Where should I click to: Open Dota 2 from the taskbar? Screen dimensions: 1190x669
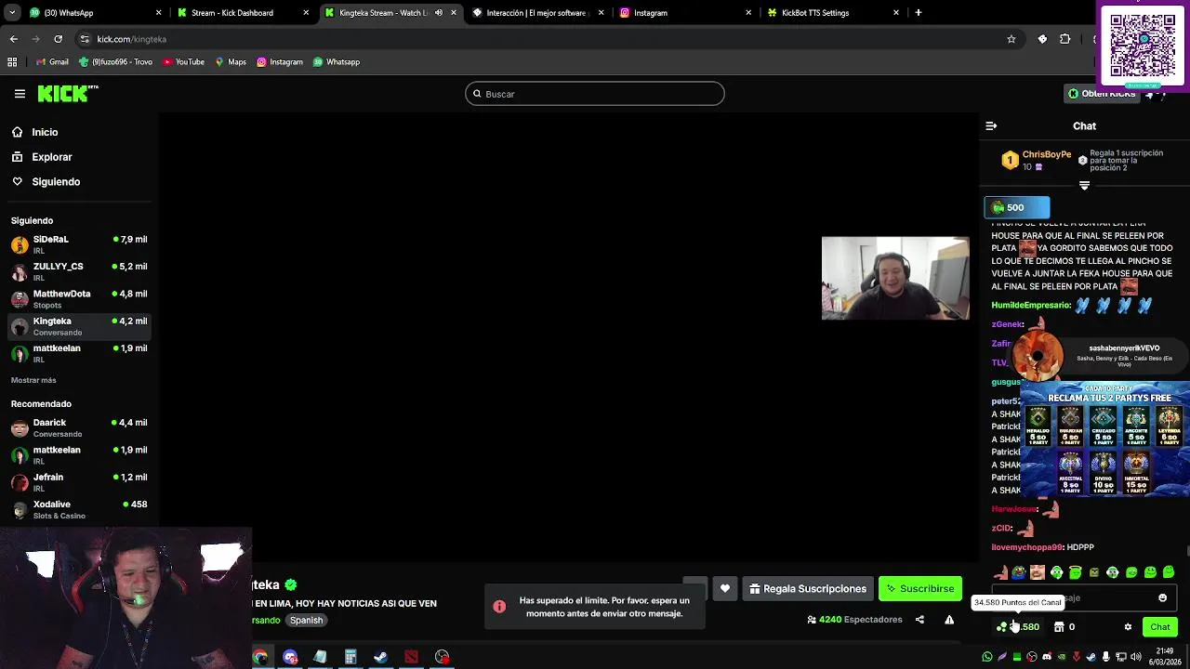pos(411,657)
